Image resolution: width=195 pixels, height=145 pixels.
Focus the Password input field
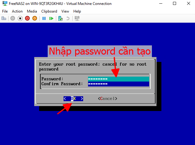[x=119, y=79]
